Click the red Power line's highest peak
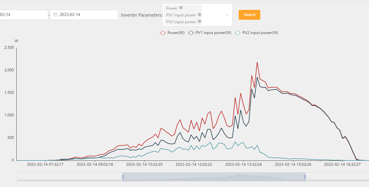The width and height of the screenshot is (369, 187). 257,62
